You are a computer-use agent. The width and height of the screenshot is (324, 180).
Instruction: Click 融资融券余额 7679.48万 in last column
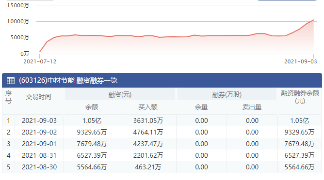299,144
